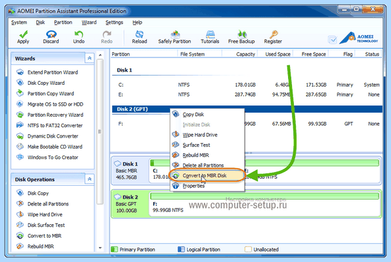Open the Partition menu
The width and height of the screenshot is (391, 262).
63,22
